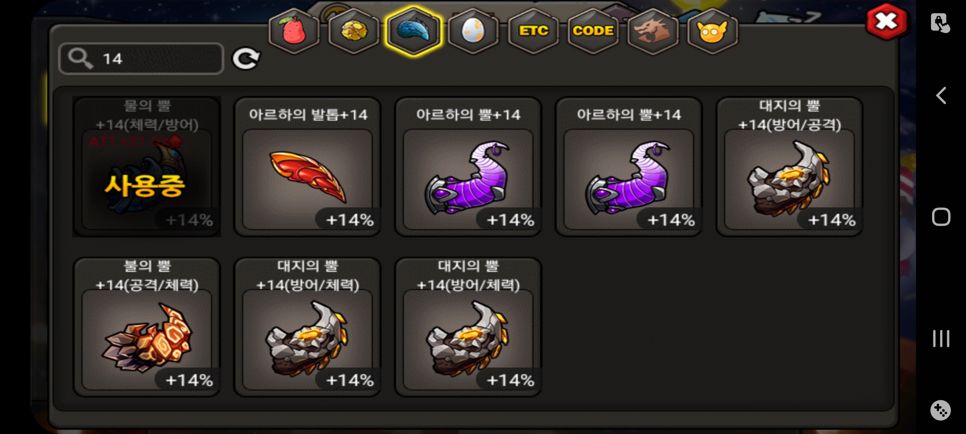Viewport: 966px width, 434px height.
Task: Open the spotted egg category tab
Action: pos(473,31)
